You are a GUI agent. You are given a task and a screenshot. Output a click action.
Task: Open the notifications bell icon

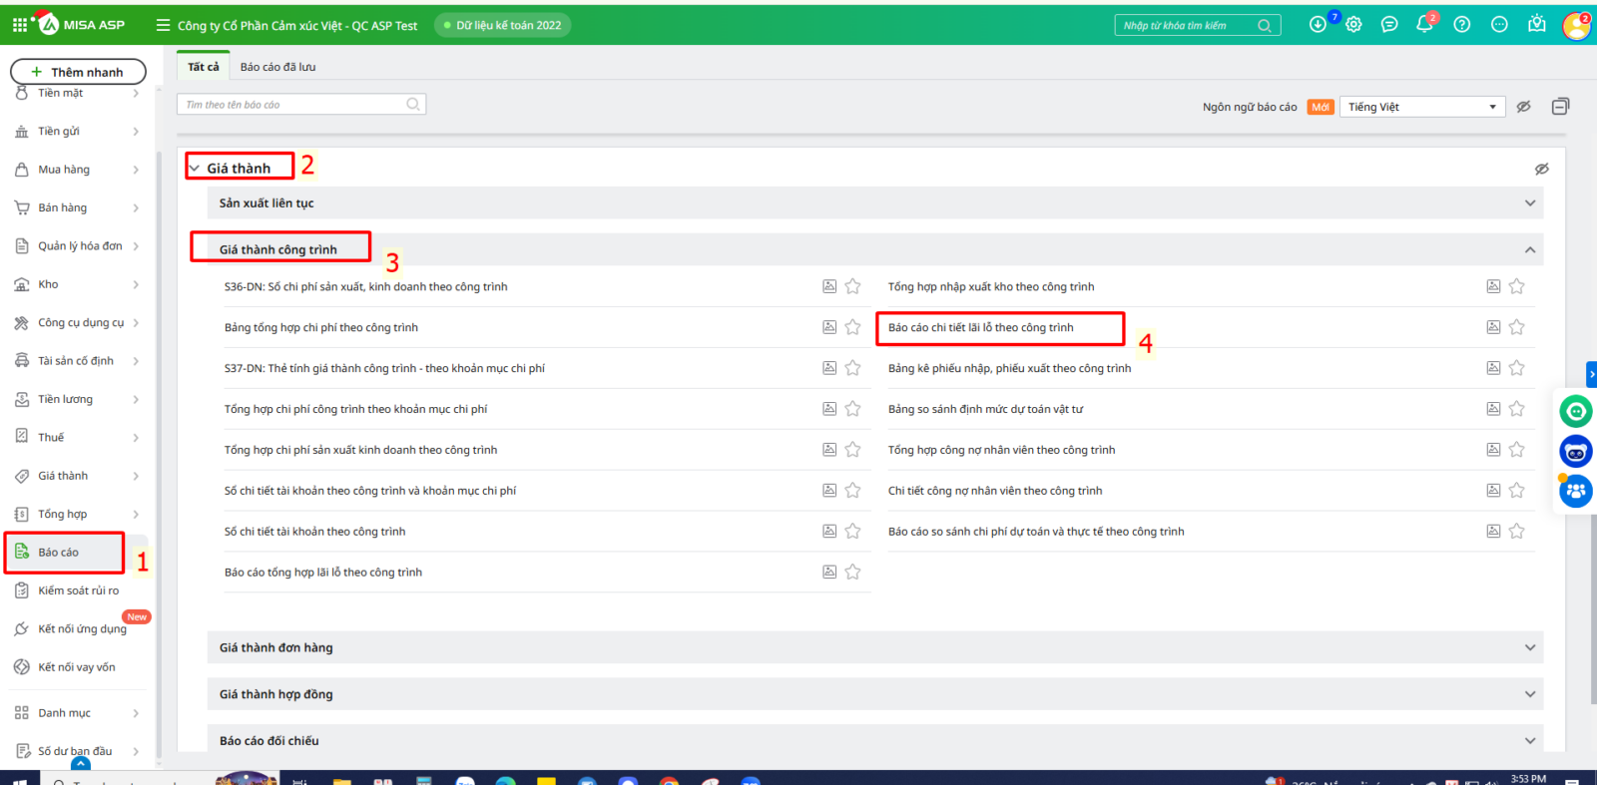[1424, 25]
